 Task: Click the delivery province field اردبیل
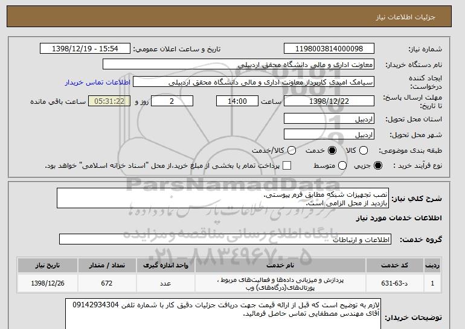(329, 118)
